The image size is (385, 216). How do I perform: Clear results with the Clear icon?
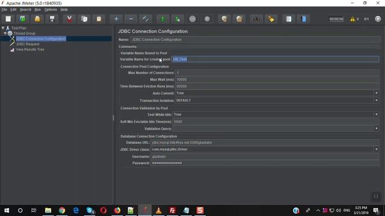[x=224, y=19]
